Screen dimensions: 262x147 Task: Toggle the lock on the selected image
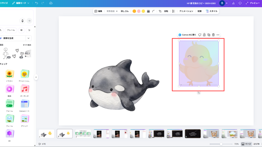(204, 35)
